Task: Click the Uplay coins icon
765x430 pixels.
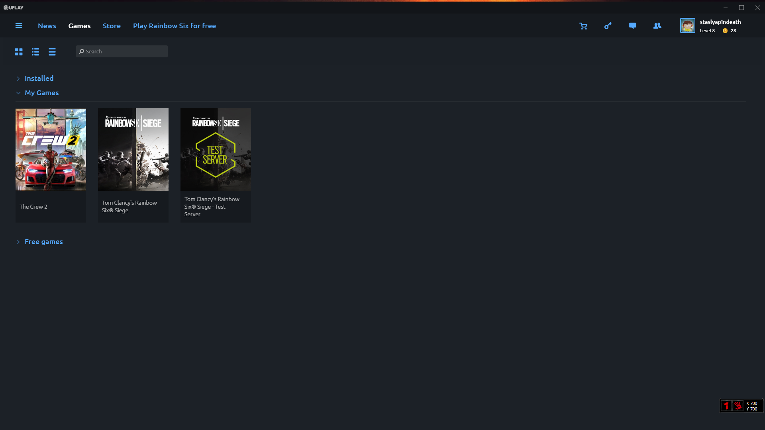Action: (725, 31)
